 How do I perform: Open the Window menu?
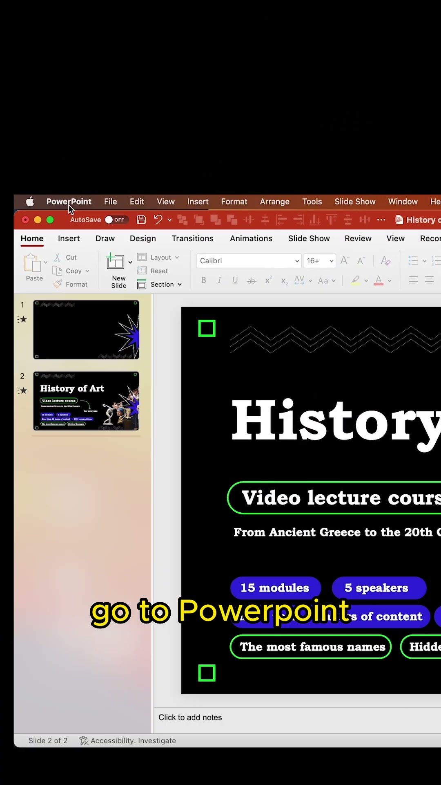click(x=403, y=202)
